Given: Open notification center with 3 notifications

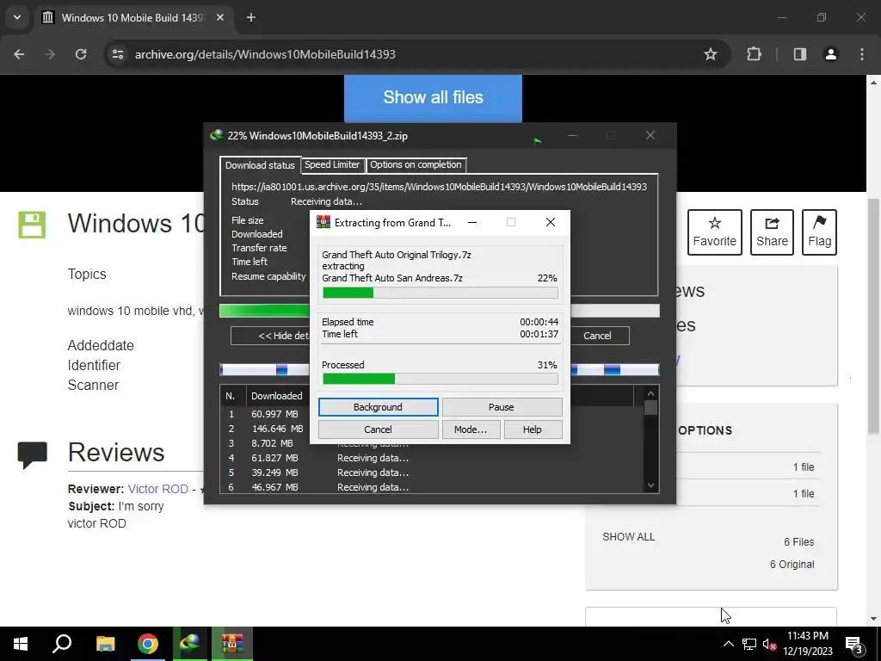Looking at the screenshot, I should [x=854, y=645].
